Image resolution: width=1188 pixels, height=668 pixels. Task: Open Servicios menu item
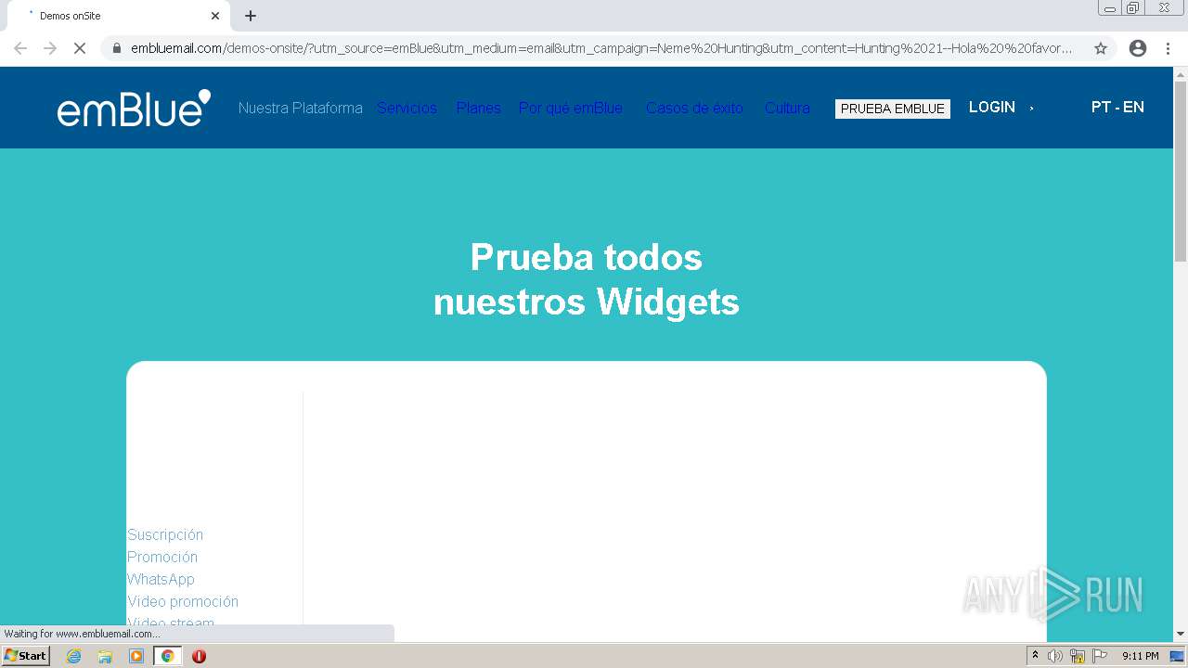point(407,109)
